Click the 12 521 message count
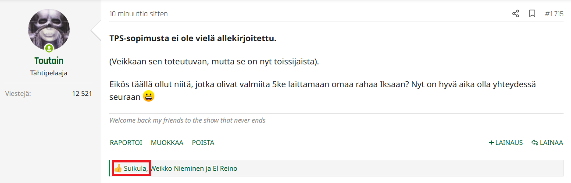 click(x=82, y=93)
